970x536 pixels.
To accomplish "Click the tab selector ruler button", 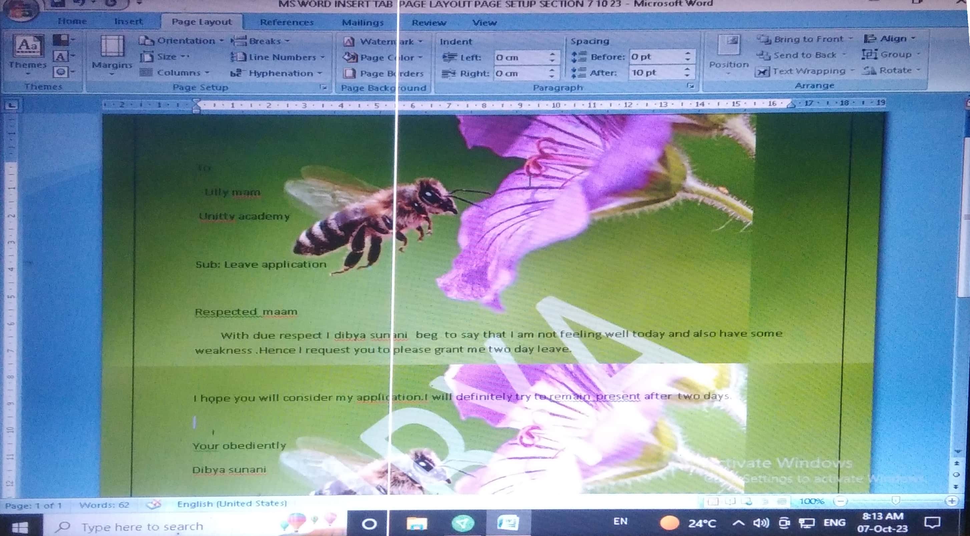I will tap(12, 105).
